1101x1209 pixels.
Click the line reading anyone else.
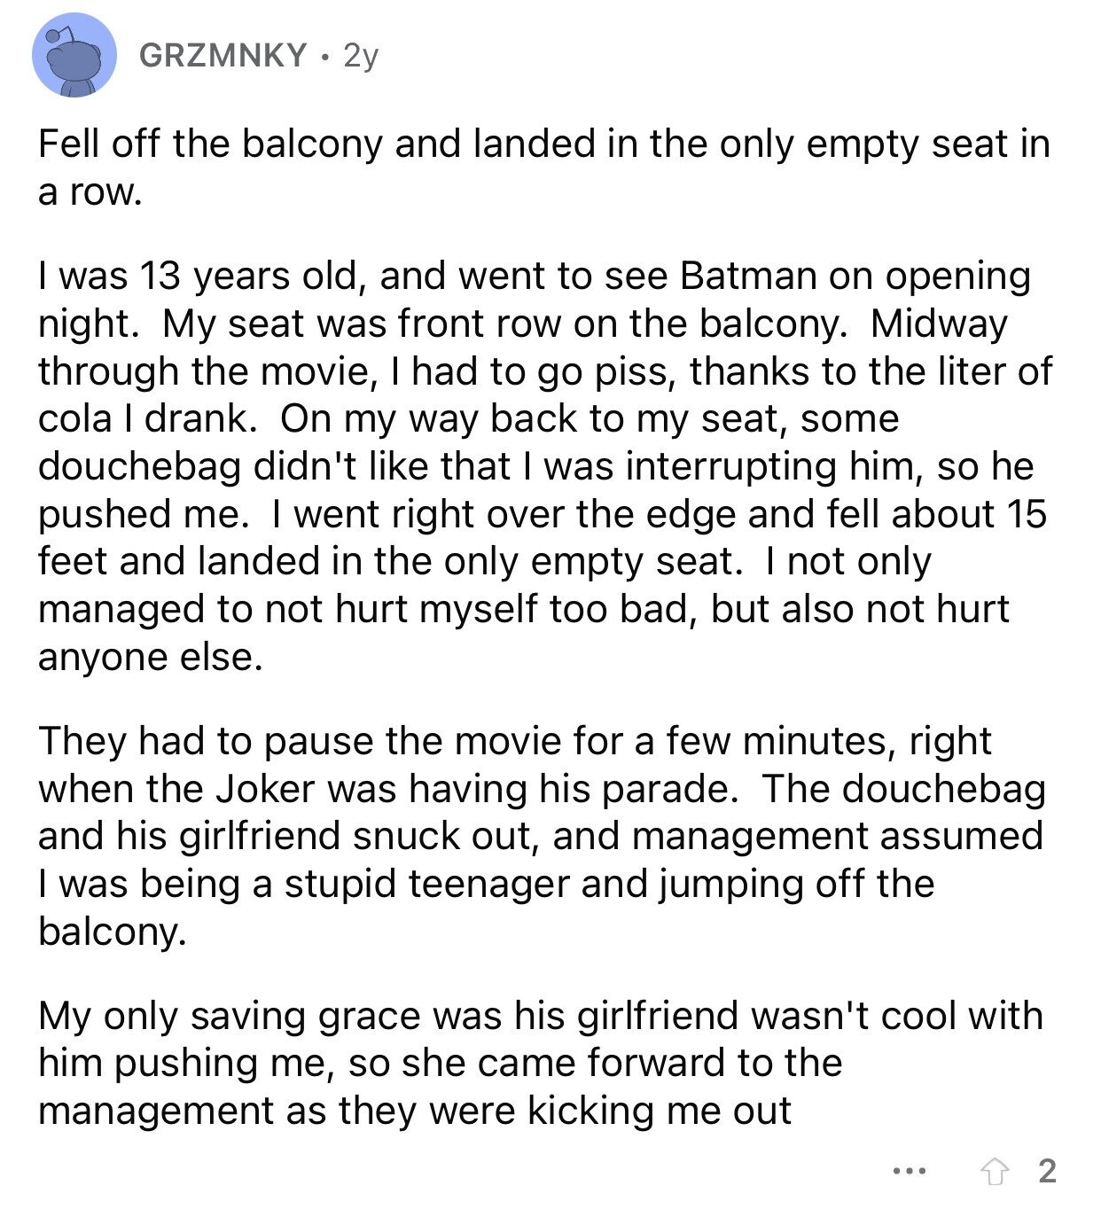click(151, 657)
